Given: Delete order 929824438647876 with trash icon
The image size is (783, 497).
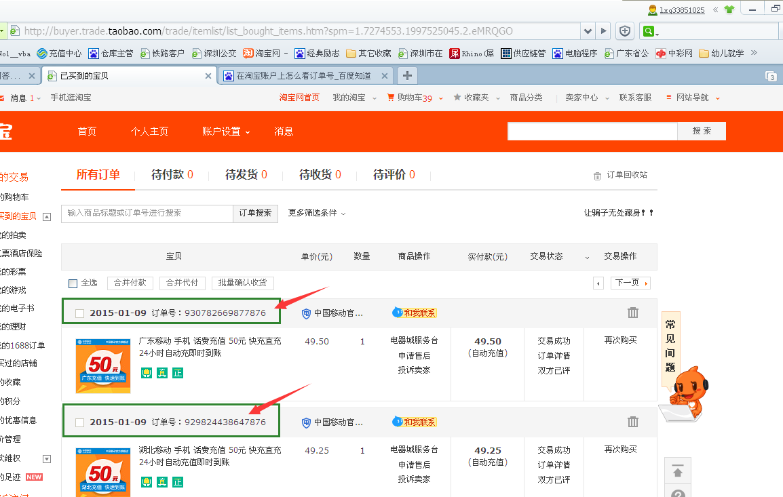Looking at the screenshot, I should [632, 422].
